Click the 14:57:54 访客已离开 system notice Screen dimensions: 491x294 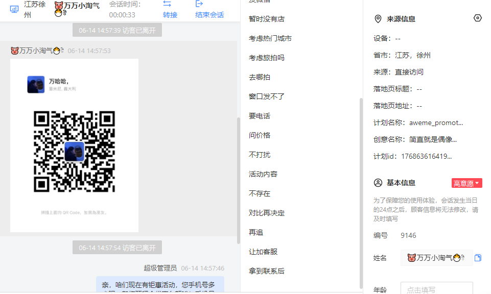pyautogui.click(x=117, y=248)
